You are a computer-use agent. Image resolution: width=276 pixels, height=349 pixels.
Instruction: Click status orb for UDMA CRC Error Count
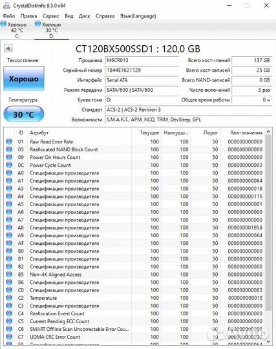(x=9, y=337)
